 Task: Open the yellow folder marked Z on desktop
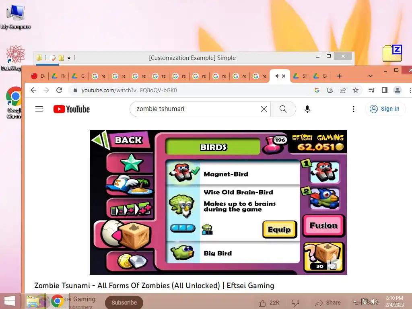click(x=392, y=53)
